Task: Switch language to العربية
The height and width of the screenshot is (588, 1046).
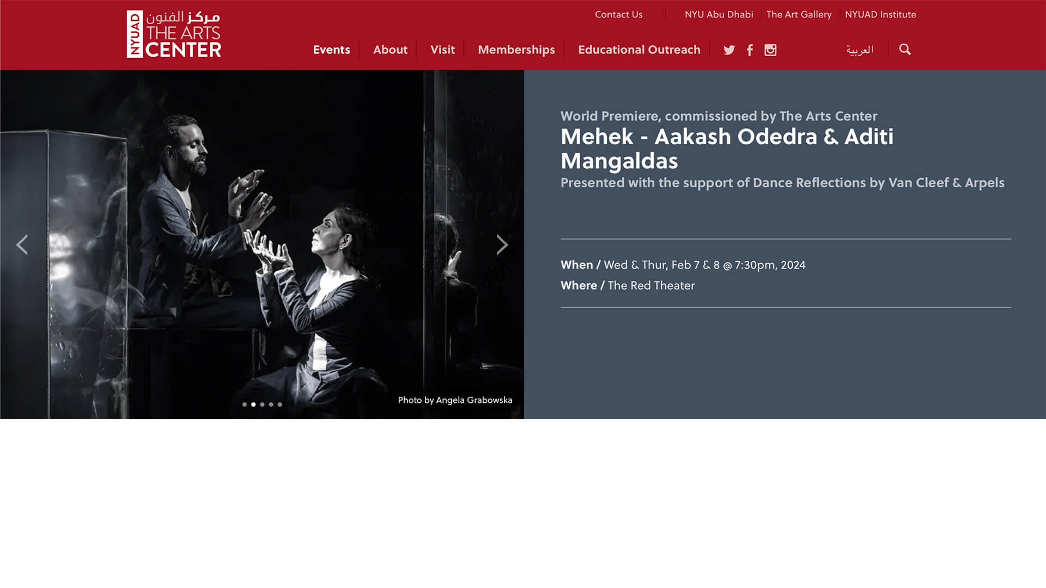Action: 860,50
